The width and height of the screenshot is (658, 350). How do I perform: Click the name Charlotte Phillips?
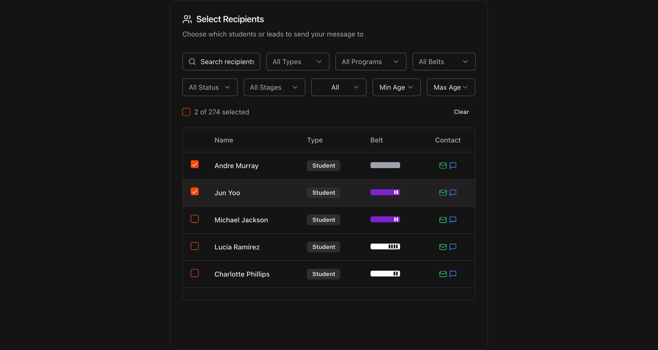242,274
